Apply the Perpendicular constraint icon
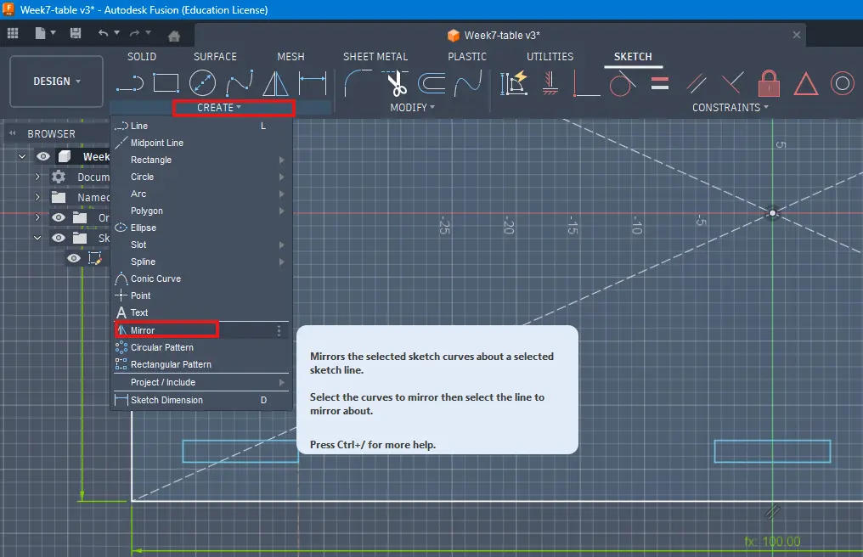Screen dimensions: 863x557 [x=732, y=83]
